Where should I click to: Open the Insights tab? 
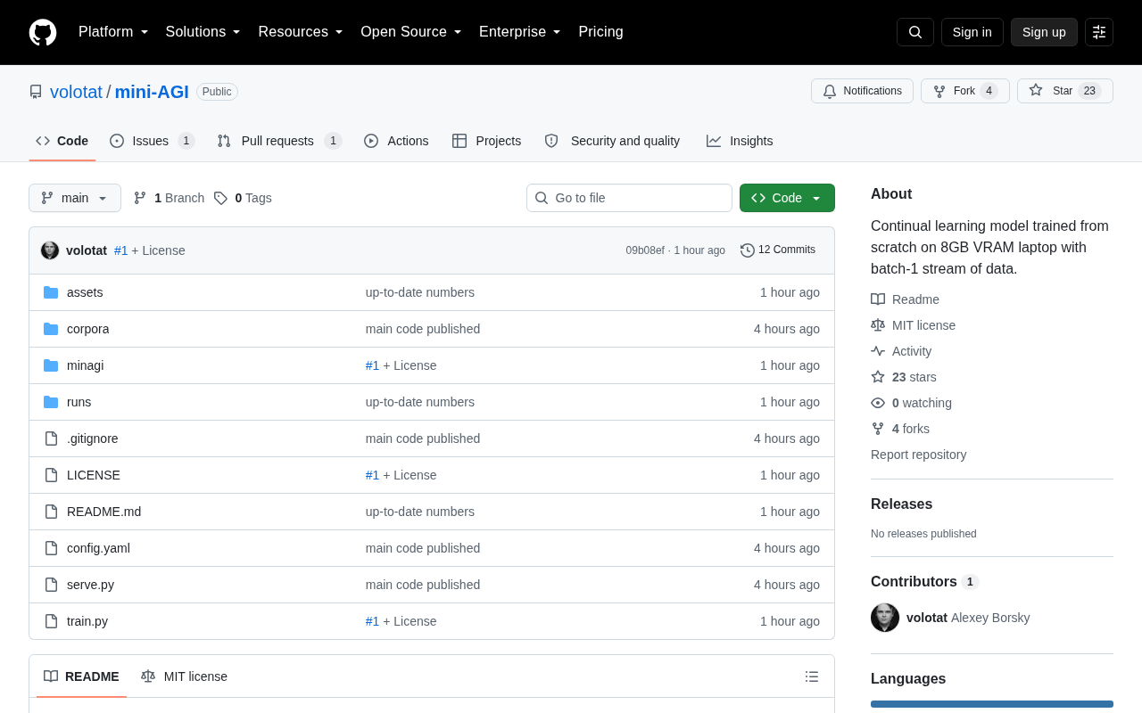740,141
